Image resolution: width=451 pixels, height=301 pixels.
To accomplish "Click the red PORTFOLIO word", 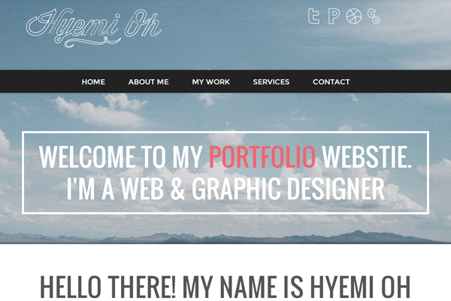I will pos(262,157).
